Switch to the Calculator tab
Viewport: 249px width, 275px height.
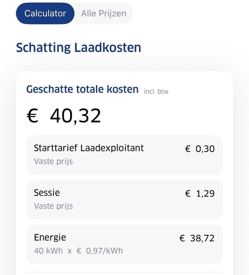[45, 14]
